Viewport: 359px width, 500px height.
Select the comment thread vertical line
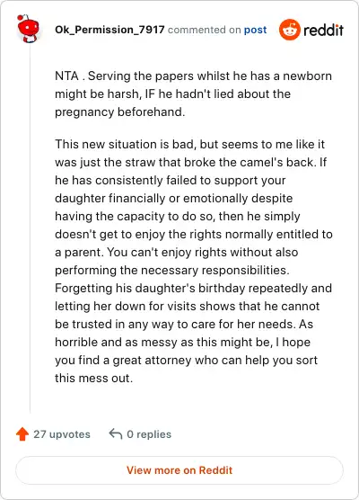tap(31, 228)
